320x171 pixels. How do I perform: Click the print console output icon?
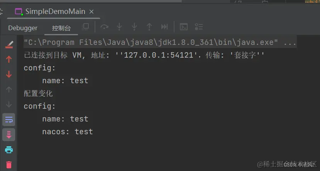point(9,149)
